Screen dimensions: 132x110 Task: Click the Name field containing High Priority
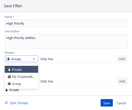pyautogui.click(x=66, y=23)
